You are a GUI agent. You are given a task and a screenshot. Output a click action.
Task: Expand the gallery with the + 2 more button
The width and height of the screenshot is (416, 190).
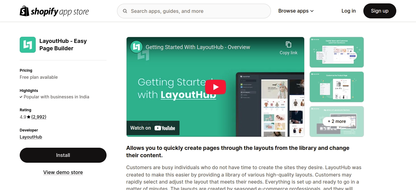(337, 121)
